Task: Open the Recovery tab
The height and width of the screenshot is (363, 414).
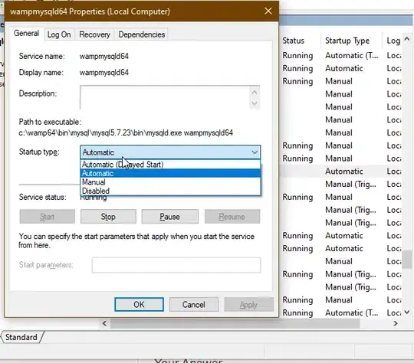Action: click(x=94, y=34)
